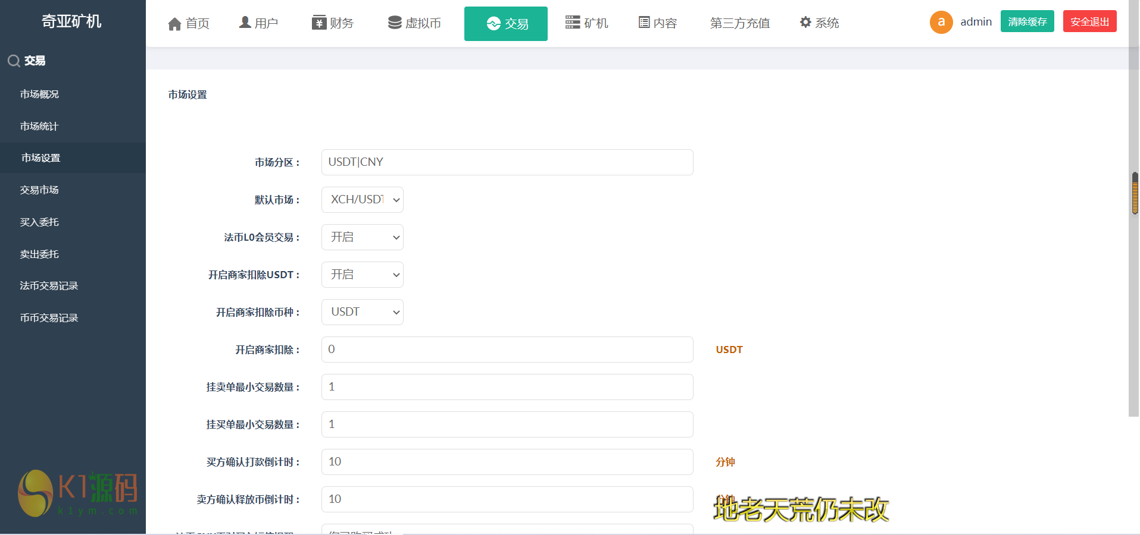This screenshot has height=535, width=1140.
Task: Click the user silhouette icon in the navigation
Action: (245, 23)
